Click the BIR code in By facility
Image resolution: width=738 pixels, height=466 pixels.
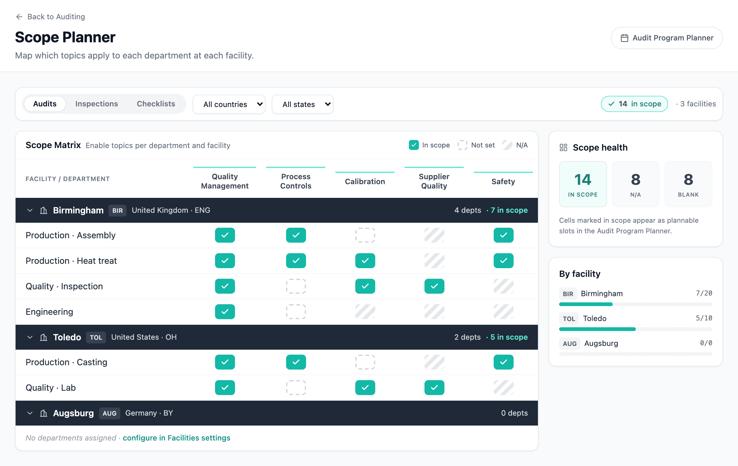coord(568,294)
